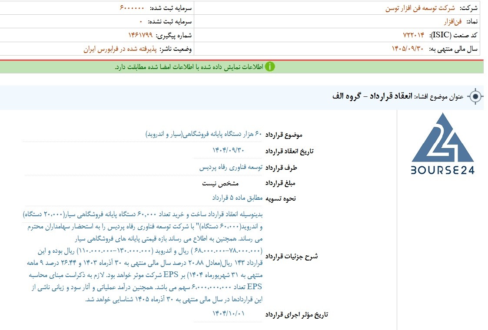Screen dimensions: 488x330
Task: Click the green notice text about signed information
Action: [189, 67]
